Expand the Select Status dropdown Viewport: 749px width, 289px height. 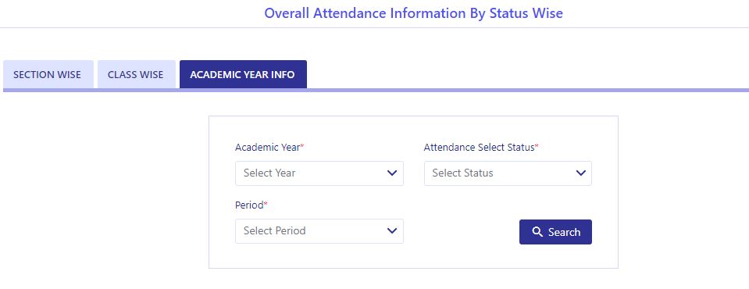coord(508,173)
